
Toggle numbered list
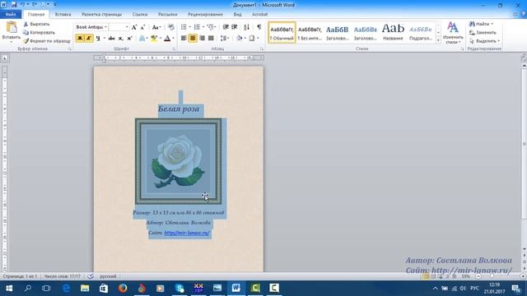coord(197,27)
